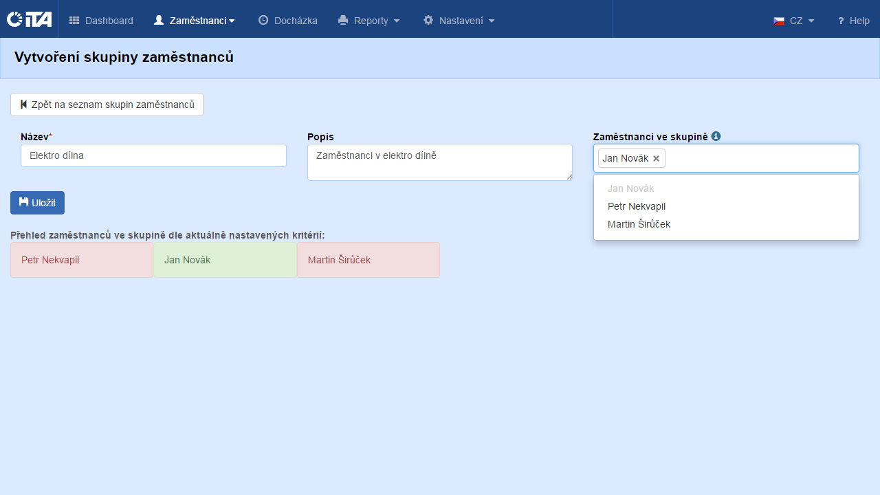Image resolution: width=880 pixels, height=495 pixels.
Task: Click the Czech flag icon
Action: tap(779, 21)
